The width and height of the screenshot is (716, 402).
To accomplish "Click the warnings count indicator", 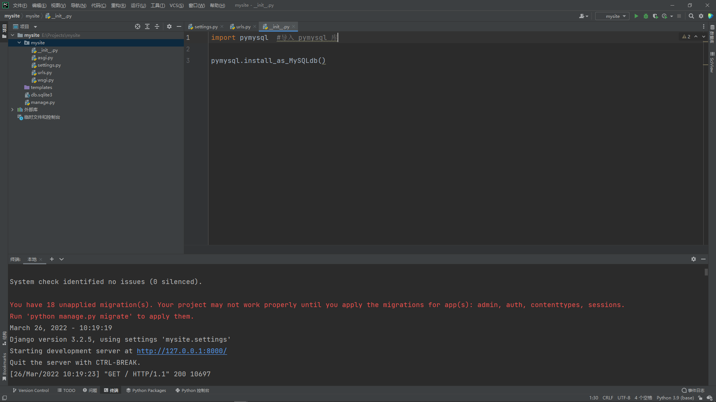I will coord(686,36).
